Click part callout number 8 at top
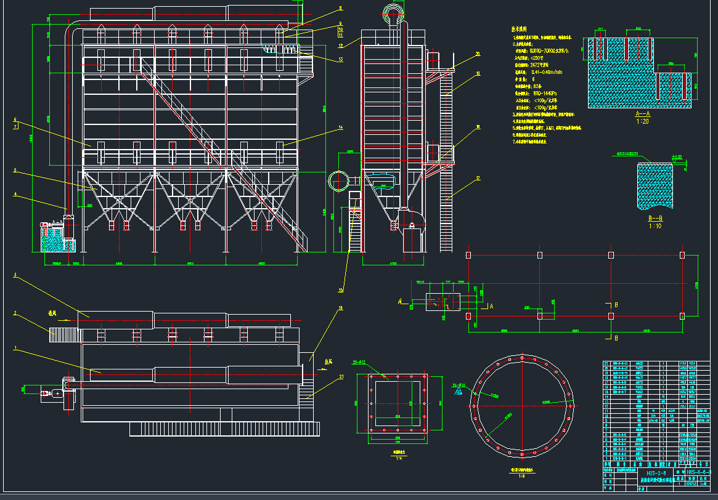 click(x=340, y=9)
